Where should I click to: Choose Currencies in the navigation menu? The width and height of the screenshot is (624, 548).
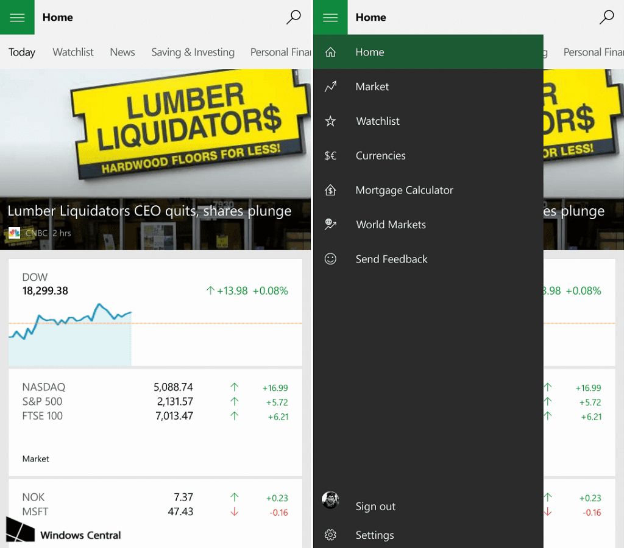coord(428,155)
